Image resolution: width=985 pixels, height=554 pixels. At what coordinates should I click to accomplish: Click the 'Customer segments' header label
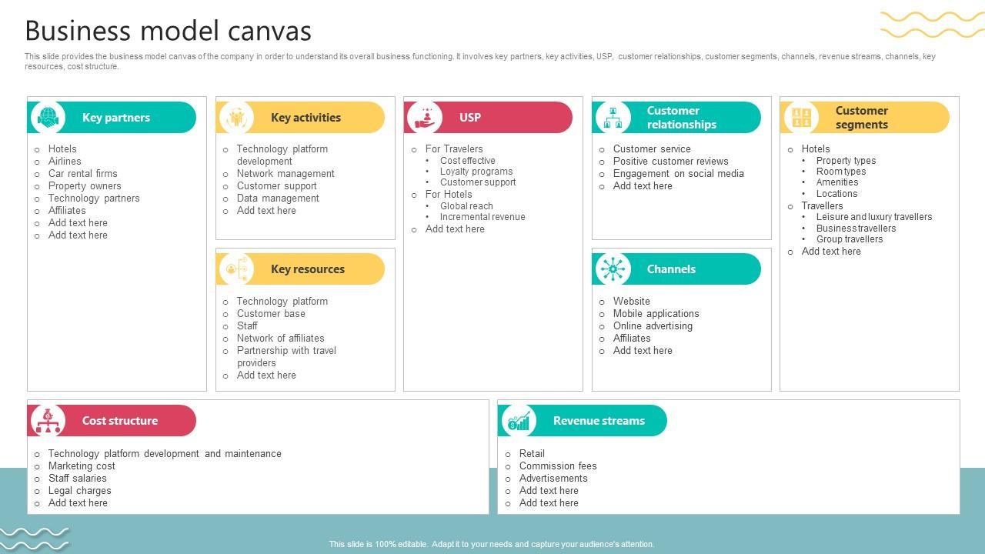pyautogui.click(x=862, y=118)
